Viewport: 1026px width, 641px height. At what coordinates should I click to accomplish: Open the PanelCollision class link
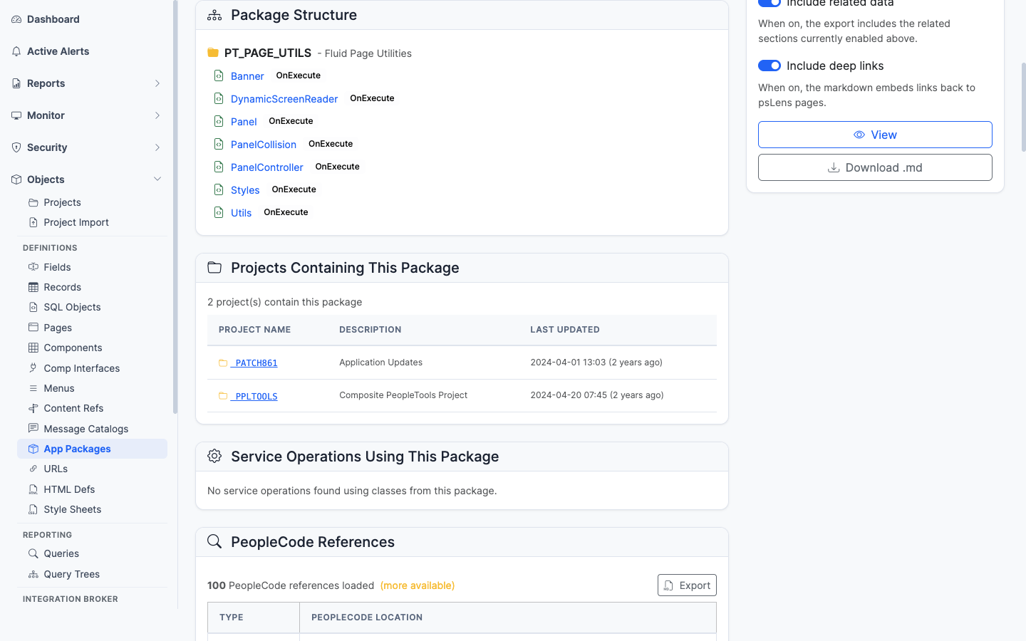tap(264, 145)
